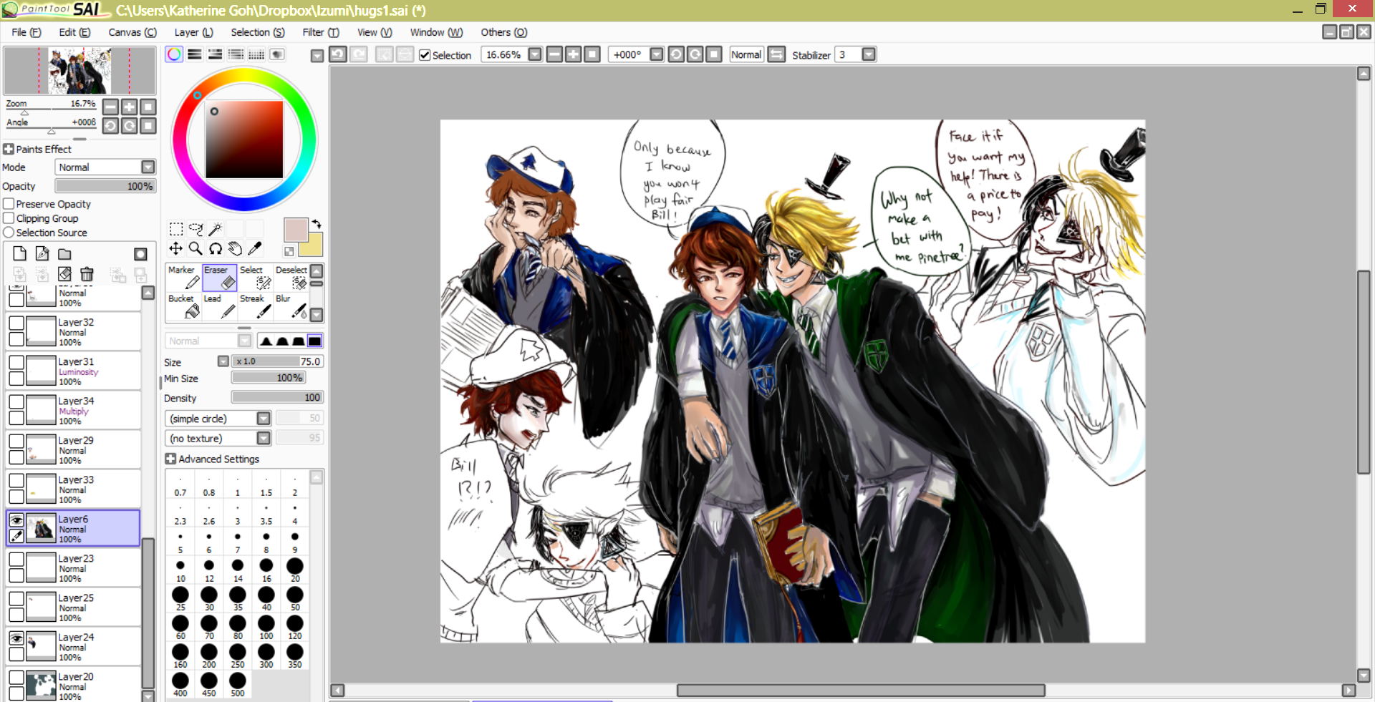
Task: Zoom out with navigator minus button
Action: click(110, 107)
